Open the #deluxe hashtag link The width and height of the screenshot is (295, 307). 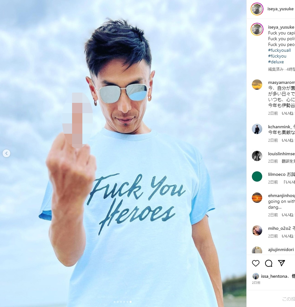click(x=276, y=62)
